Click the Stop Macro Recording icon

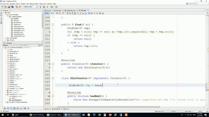pos(97,13)
